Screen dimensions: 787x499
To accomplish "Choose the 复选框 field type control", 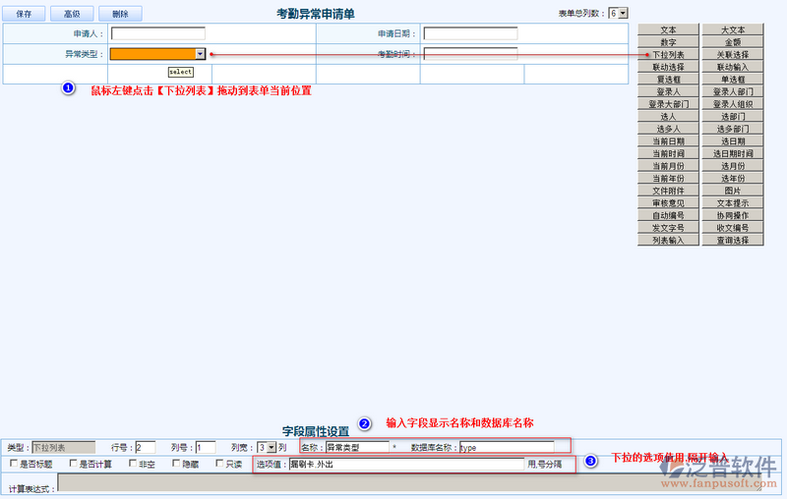I will [x=669, y=80].
